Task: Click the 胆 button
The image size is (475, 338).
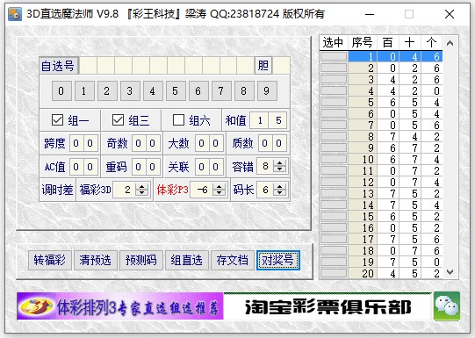Action: click(263, 65)
